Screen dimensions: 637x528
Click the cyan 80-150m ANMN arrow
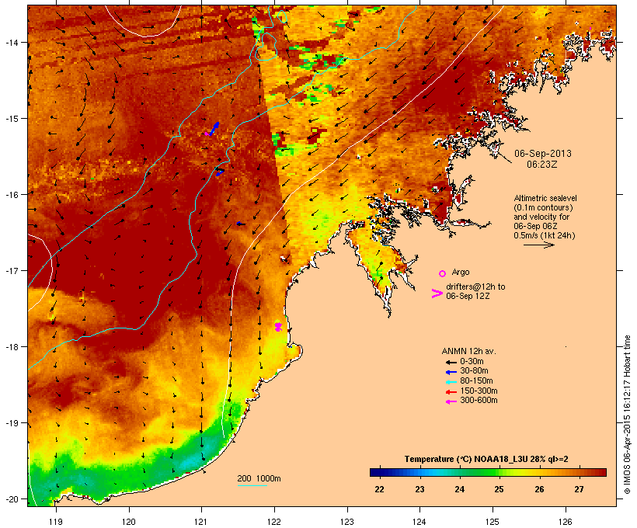(451, 382)
